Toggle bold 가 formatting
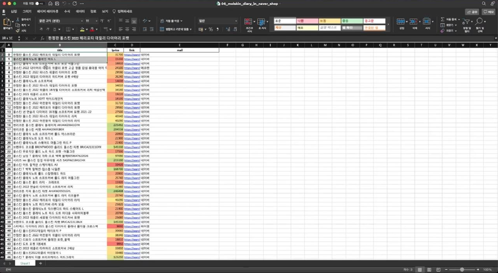The image size is (498, 273). pyautogui.click(x=41, y=29)
